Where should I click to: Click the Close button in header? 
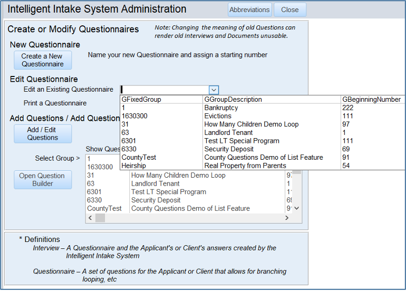tap(289, 9)
